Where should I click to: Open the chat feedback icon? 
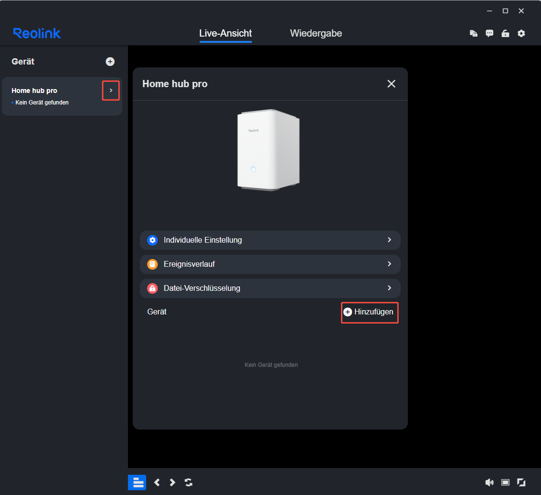pos(489,33)
